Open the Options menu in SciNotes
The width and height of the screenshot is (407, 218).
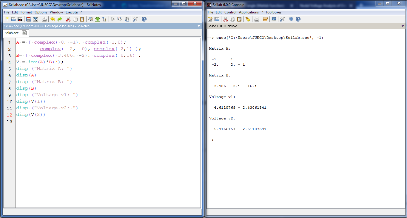41,12
